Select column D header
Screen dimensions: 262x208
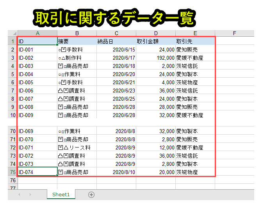point(156,33)
